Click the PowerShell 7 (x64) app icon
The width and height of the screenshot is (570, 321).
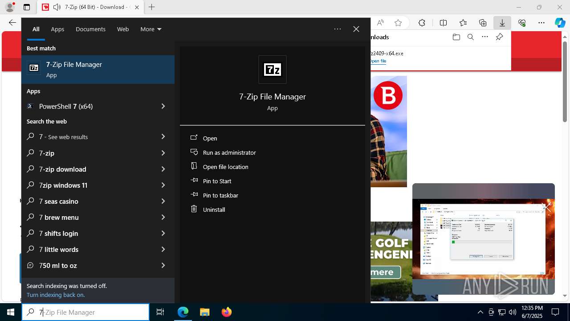point(30,106)
